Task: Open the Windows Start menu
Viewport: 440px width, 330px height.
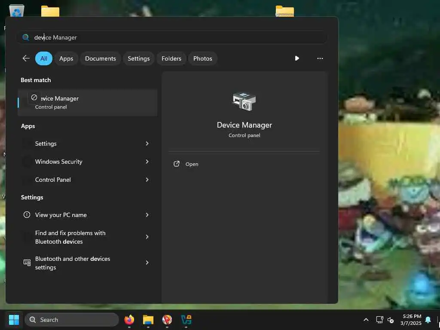Action: pos(14,320)
